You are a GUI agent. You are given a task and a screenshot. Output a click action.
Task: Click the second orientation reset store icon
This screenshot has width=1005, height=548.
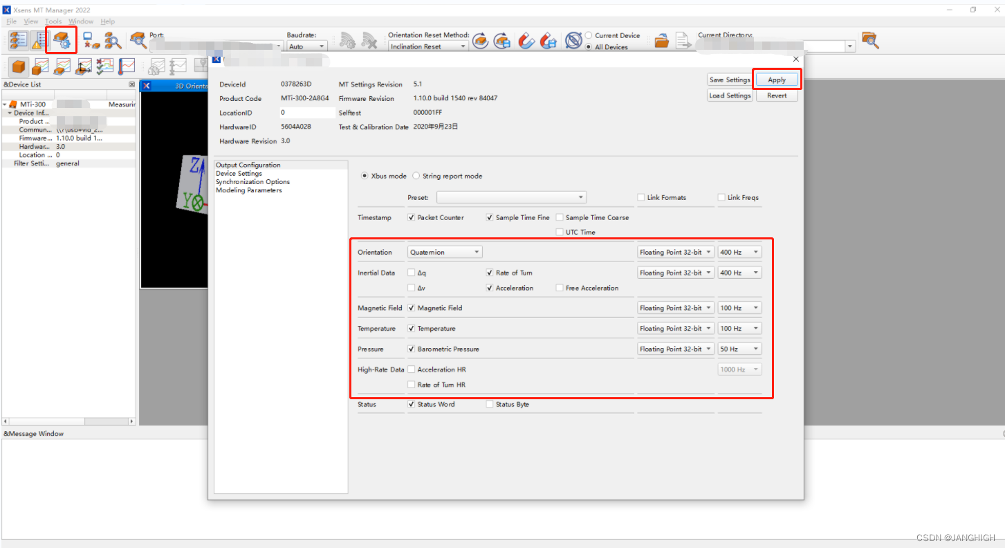coord(502,41)
